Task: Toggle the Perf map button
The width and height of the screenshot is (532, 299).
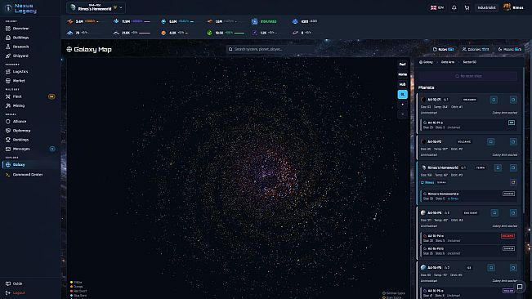Action: (402, 65)
